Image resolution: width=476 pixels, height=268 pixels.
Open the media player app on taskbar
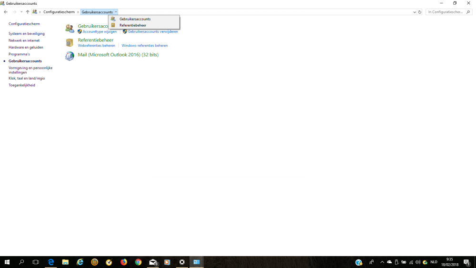coord(167,262)
